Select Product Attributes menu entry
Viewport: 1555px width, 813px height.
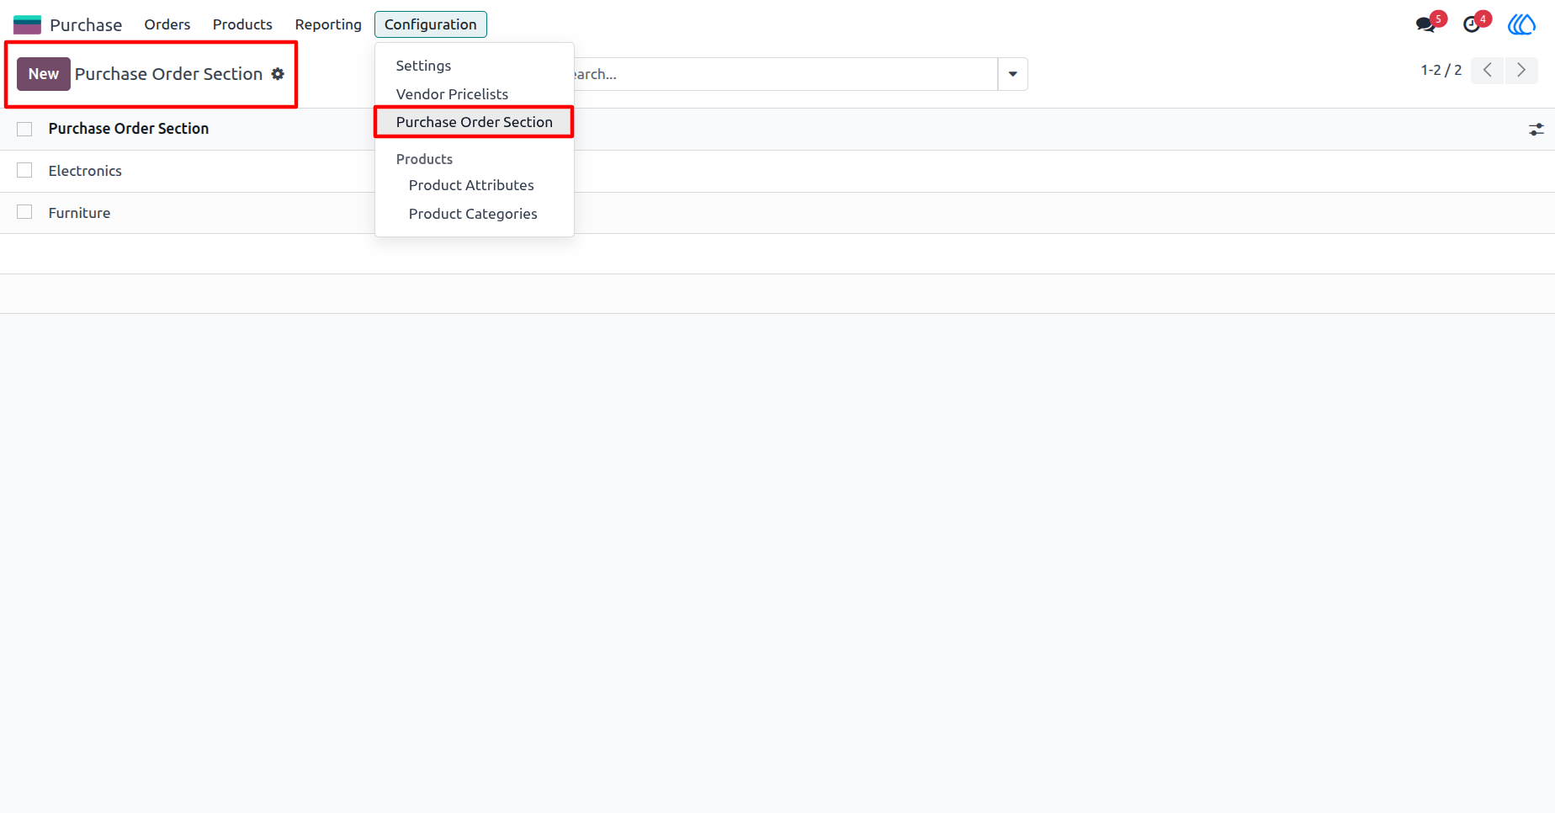tap(471, 185)
